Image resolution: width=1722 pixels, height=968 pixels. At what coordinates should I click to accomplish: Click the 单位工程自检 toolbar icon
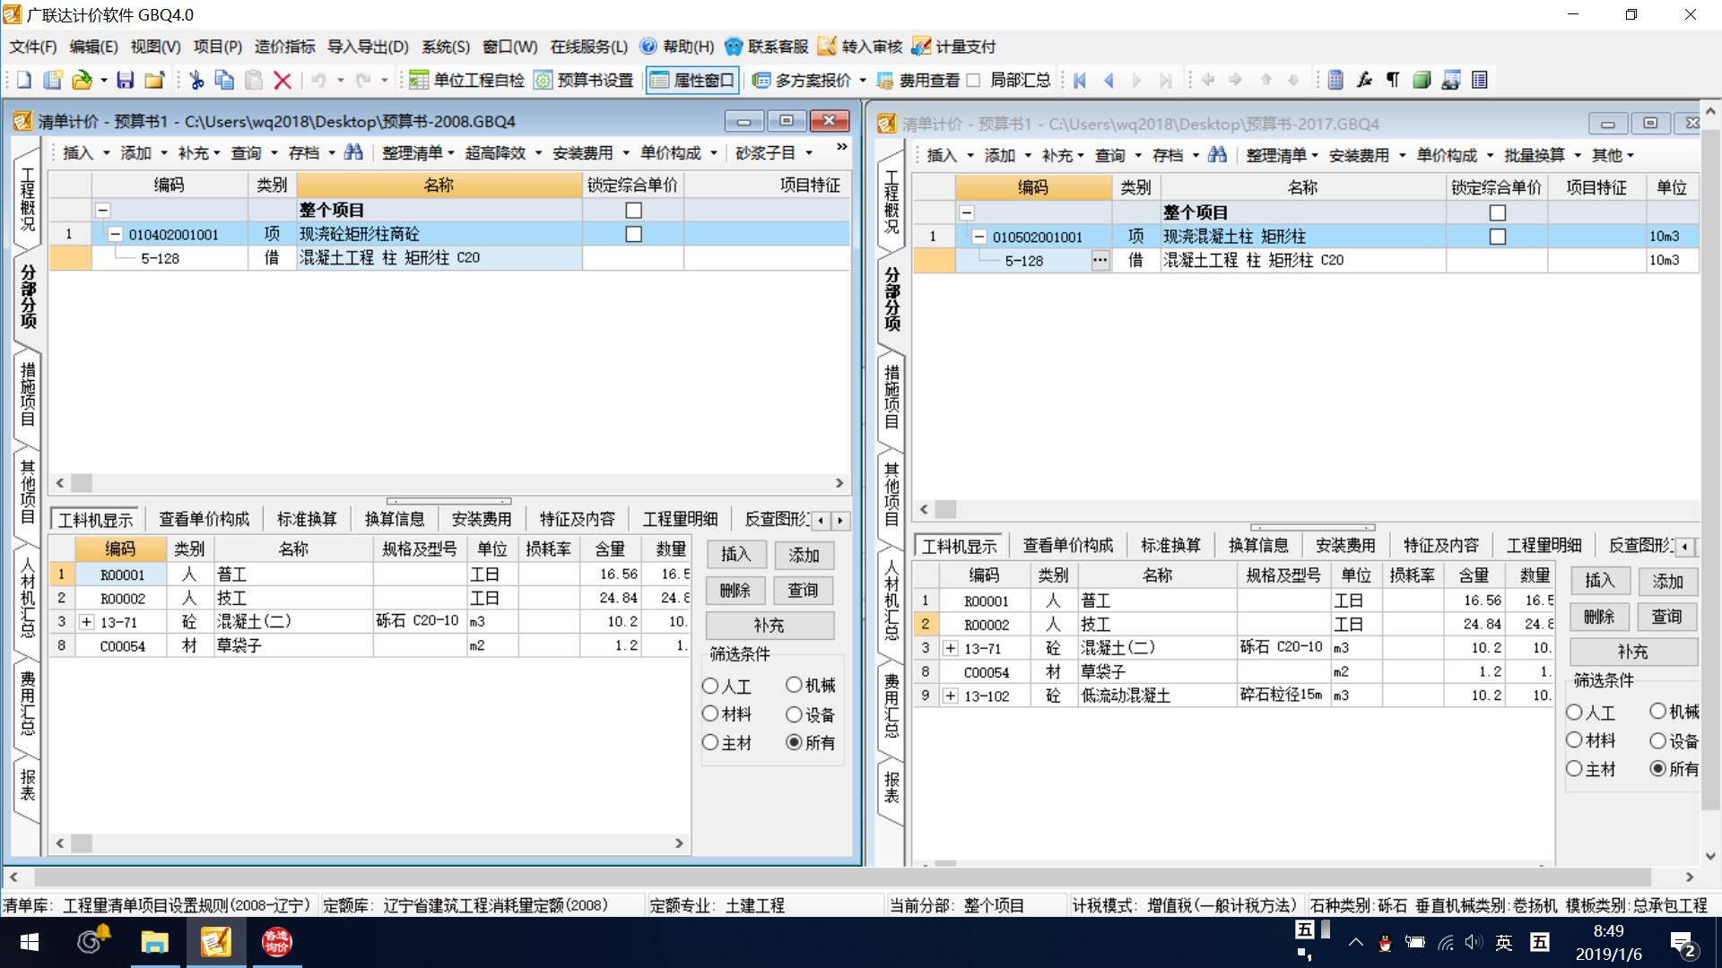point(419,81)
